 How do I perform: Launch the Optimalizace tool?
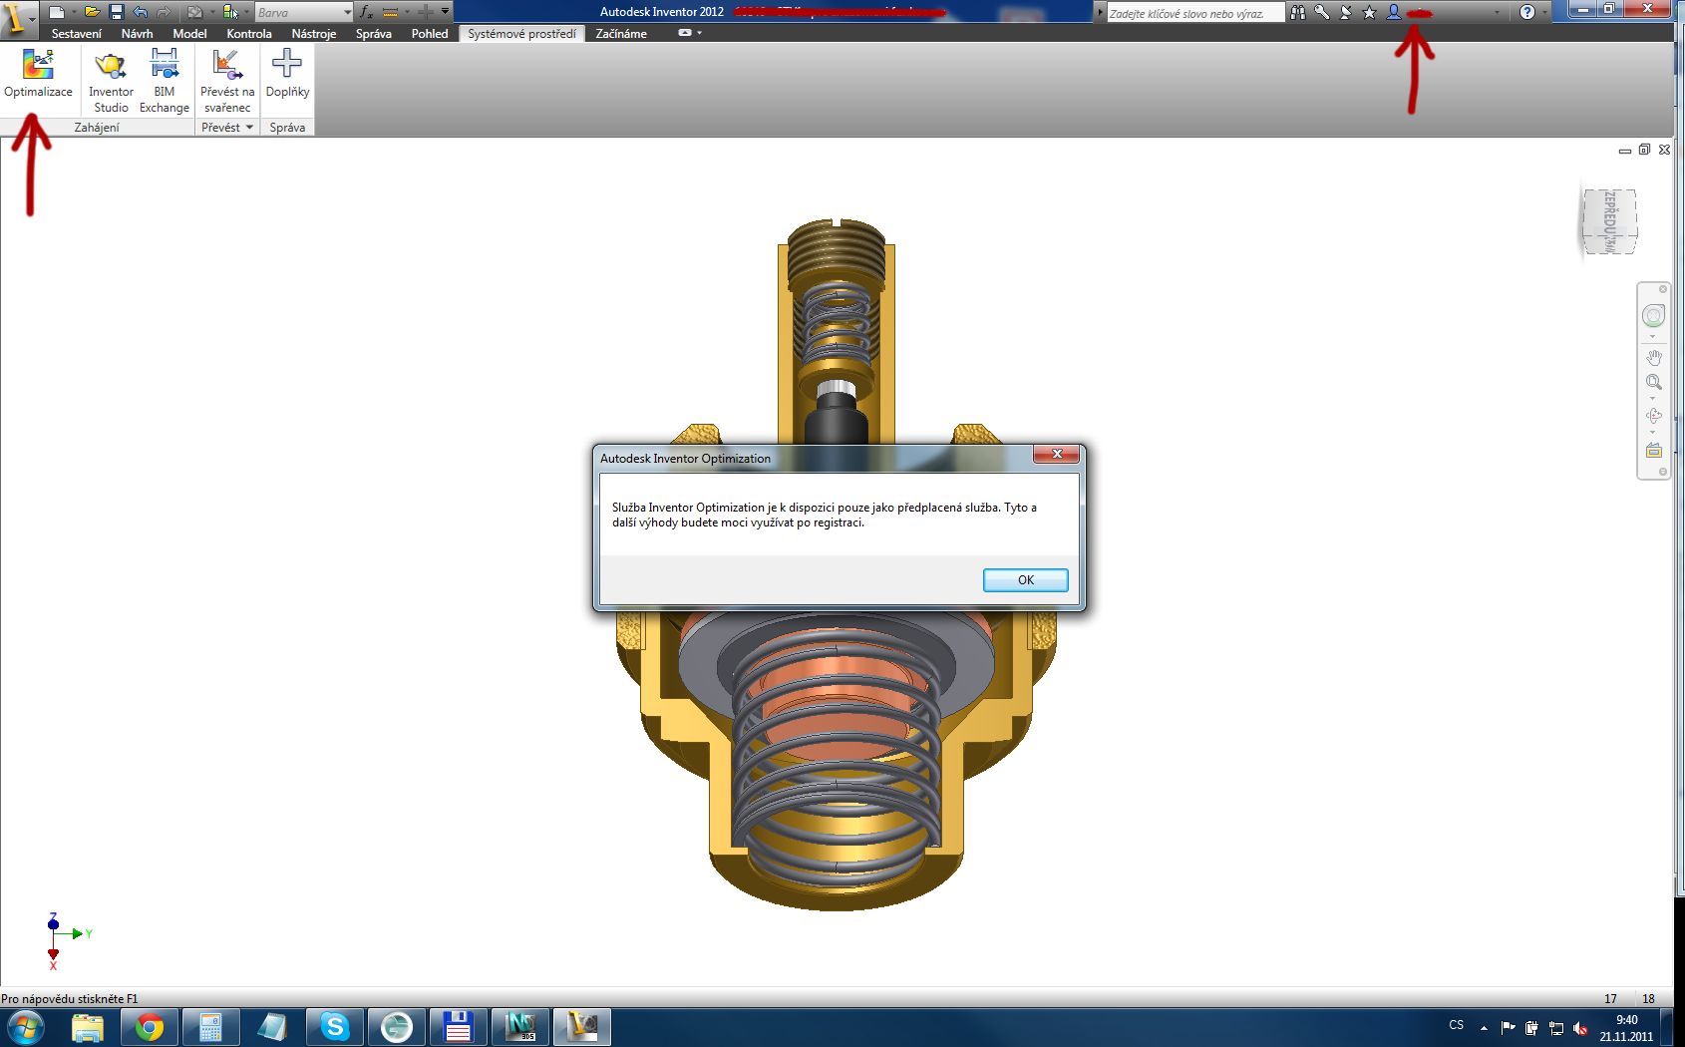(x=38, y=74)
